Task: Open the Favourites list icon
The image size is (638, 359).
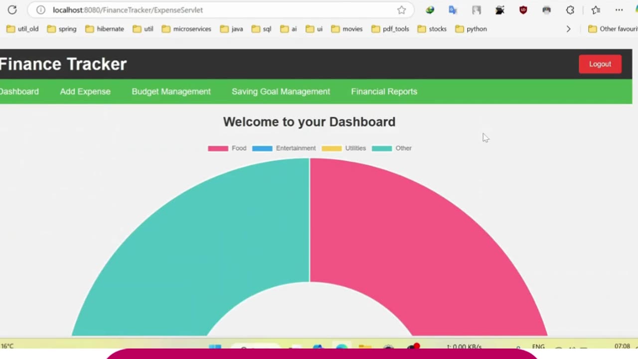Action: [596, 10]
